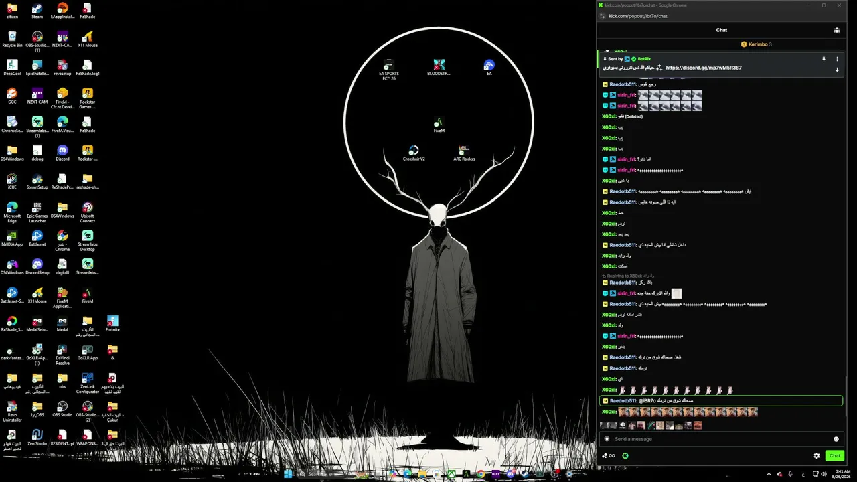Open chat settings gear in Kick
The image size is (857, 482).
pos(817,456)
